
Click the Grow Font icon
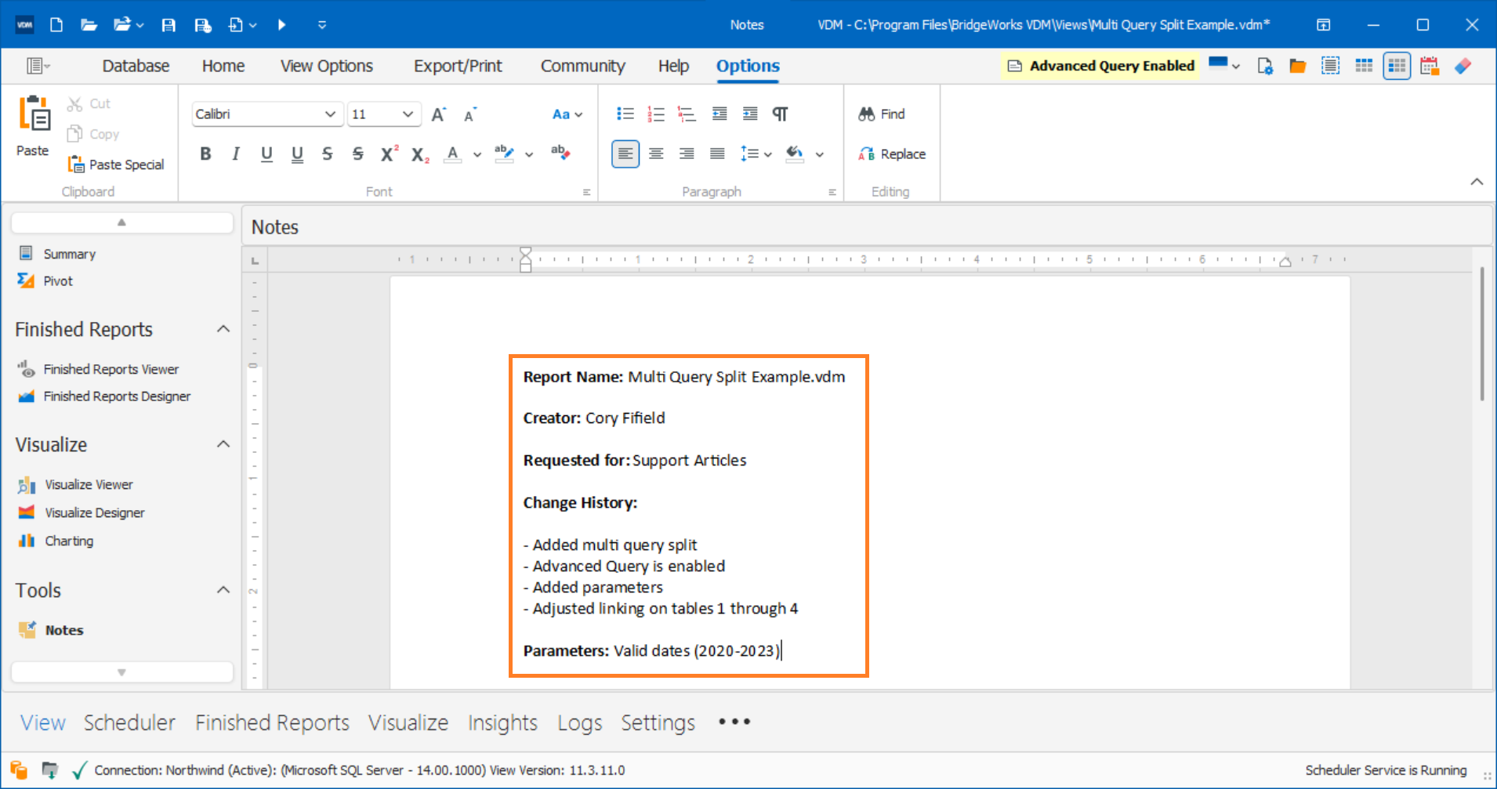tap(438, 114)
